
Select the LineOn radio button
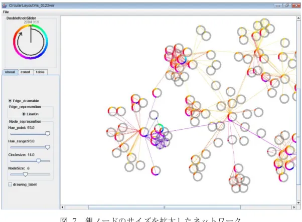tap(24, 114)
